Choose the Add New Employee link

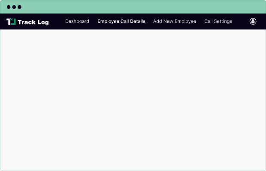[x=175, y=21]
